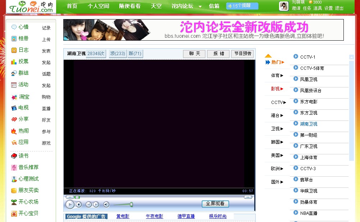Click the Tuonei.com logo
The height and width of the screenshot is (222, 360).
31,7
